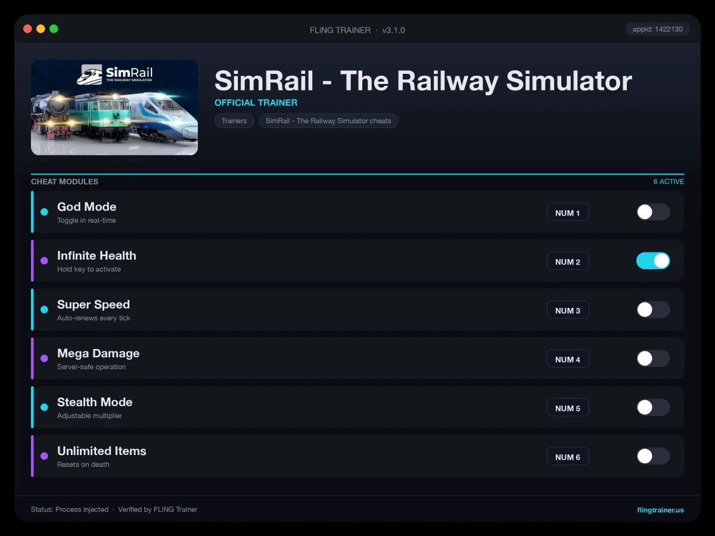Image resolution: width=715 pixels, height=536 pixels.
Task: Click the 'Server-safe operation' description
Action: [91, 367]
